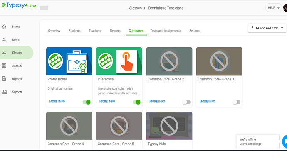This screenshot has height=151, width=287.
Task: Open the Tests and Assignments tab
Action: coord(166,31)
